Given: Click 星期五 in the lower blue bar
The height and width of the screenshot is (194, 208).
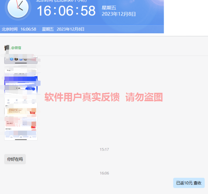Looking at the screenshot, I should point(48,29).
